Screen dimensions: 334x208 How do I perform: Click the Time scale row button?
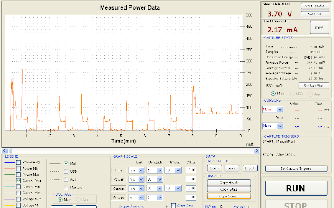pyautogui.click(x=119, y=171)
